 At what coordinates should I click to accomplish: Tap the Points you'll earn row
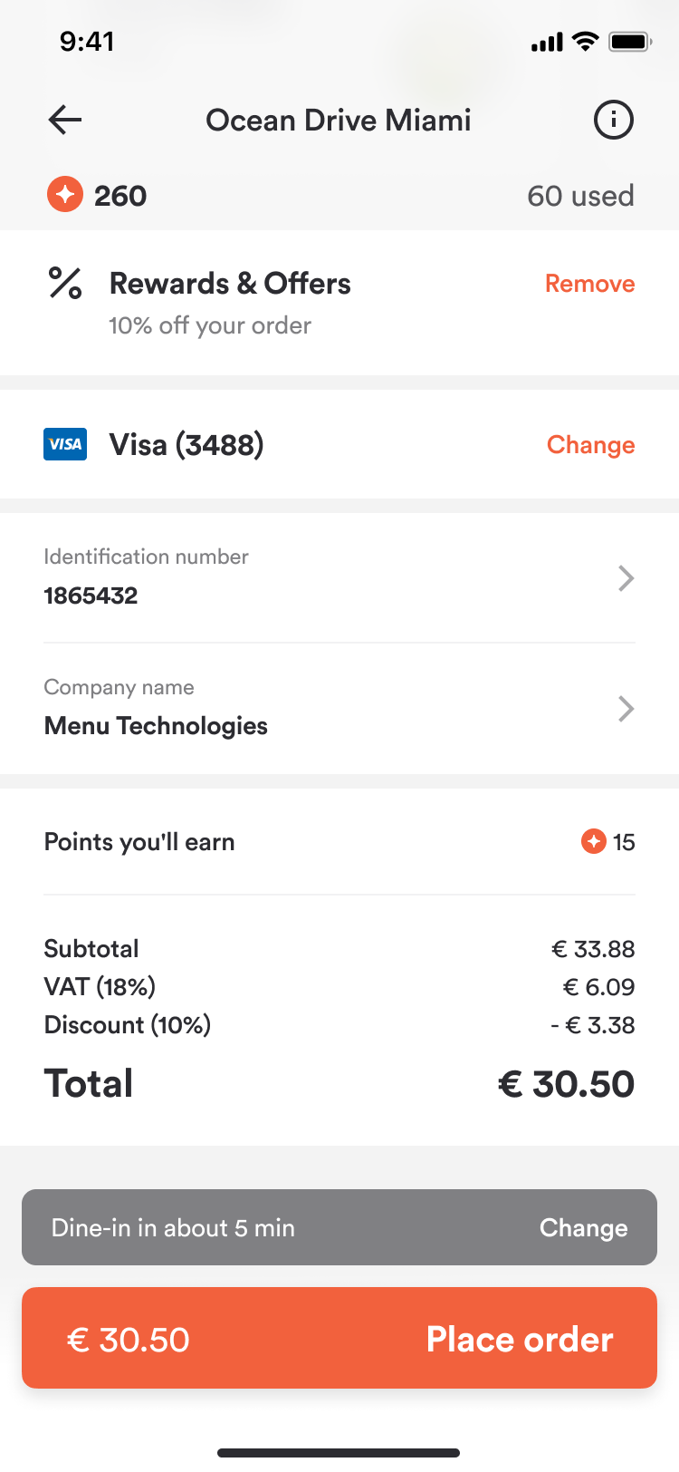tap(339, 842)
